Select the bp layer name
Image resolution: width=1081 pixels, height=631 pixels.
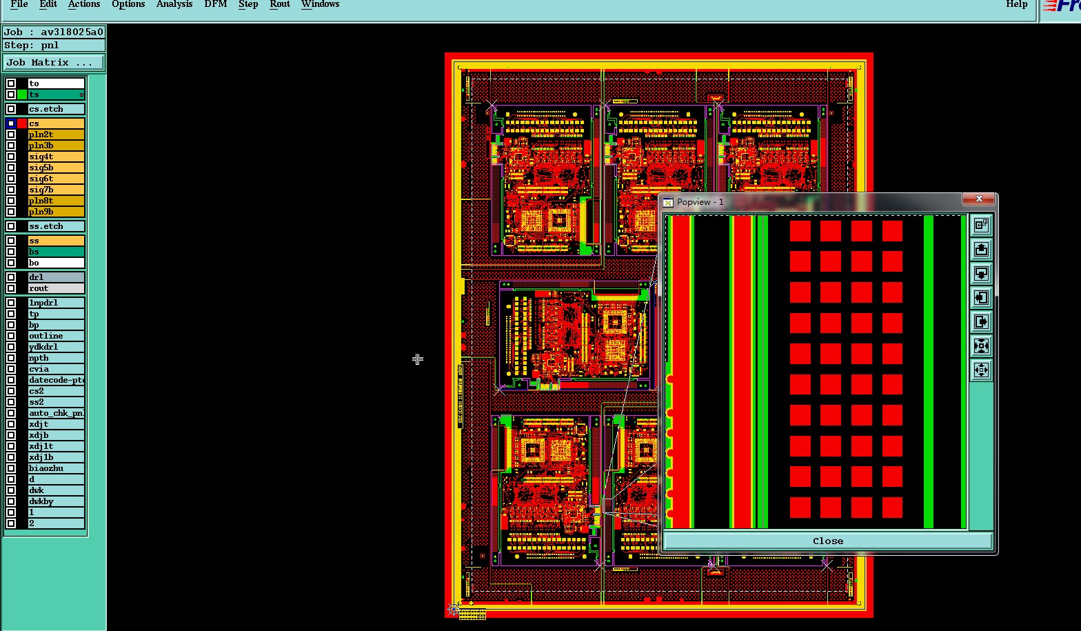(x=56, y=325)
